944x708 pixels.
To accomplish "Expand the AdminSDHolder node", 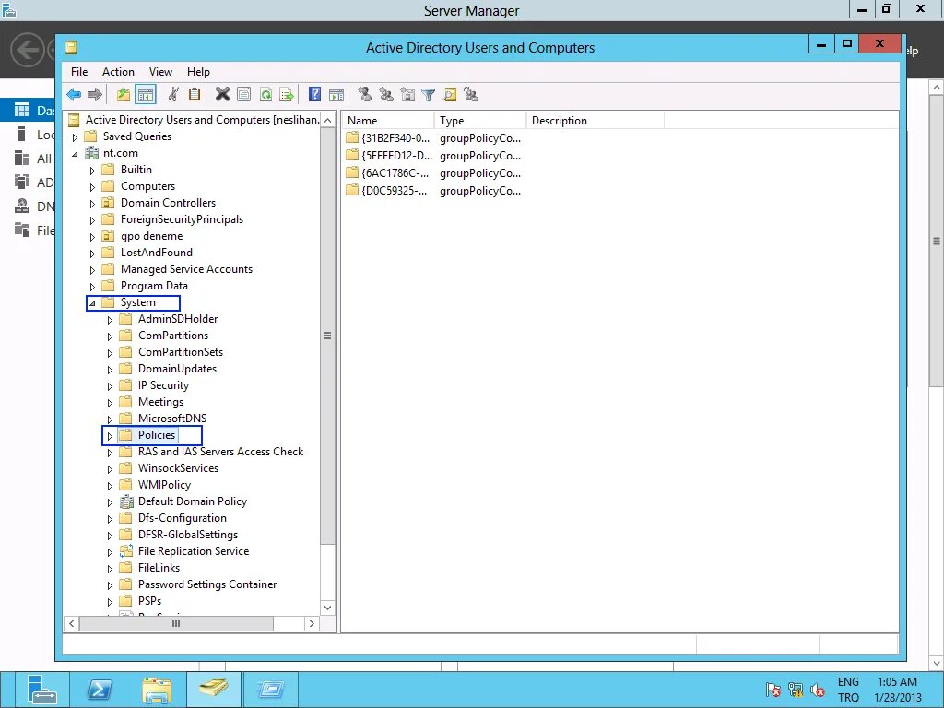I will pos(110,320).
